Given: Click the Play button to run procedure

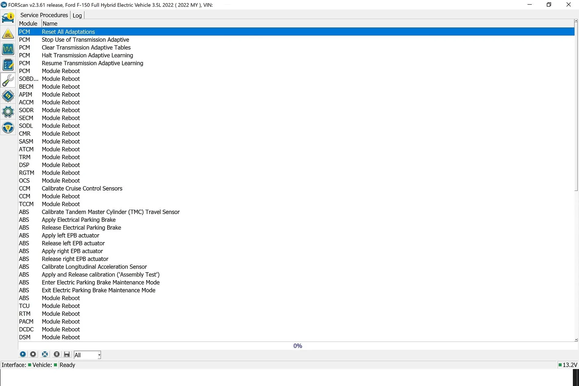Looking at the screenshot, I should coord(23,354).
